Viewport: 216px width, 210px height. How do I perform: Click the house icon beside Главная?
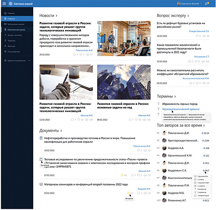(x=5, y=13)
